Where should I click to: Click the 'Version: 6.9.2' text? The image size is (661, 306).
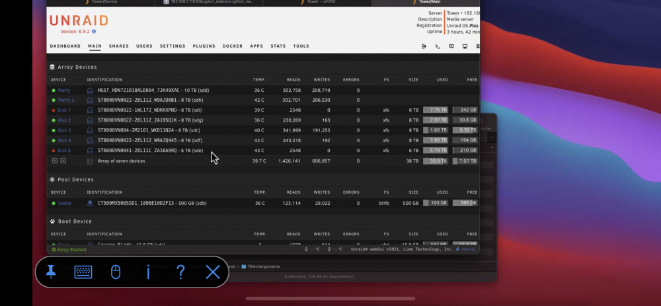tap(75, 32)
